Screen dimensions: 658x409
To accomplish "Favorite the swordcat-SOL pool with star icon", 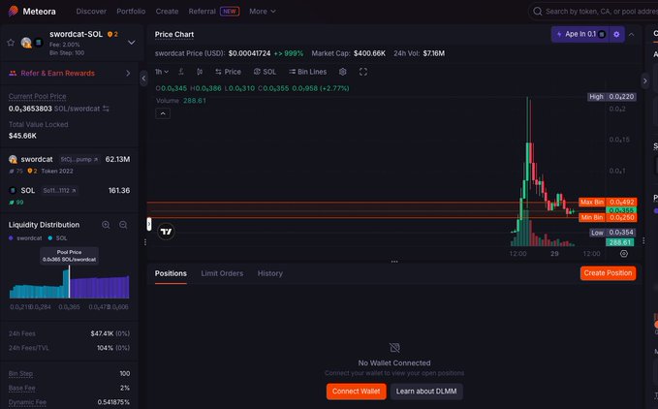I will point(11,43).
